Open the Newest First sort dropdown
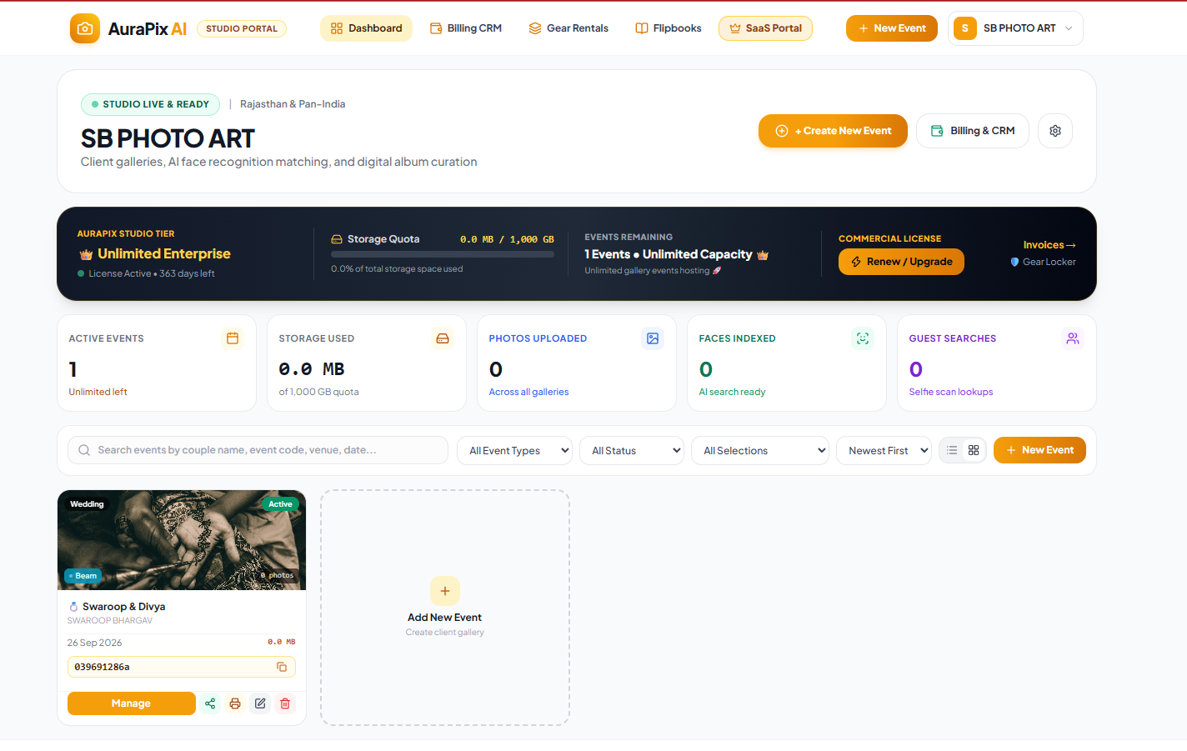This screenshot has width=1187, height=751. (884, 450)
